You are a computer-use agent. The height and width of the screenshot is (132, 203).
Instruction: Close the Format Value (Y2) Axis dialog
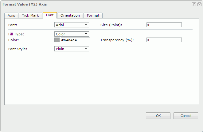(199, 4)
